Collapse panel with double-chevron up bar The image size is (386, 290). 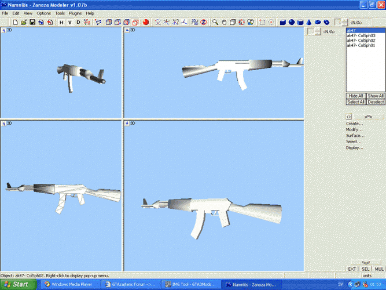click(x=368, y=117)
